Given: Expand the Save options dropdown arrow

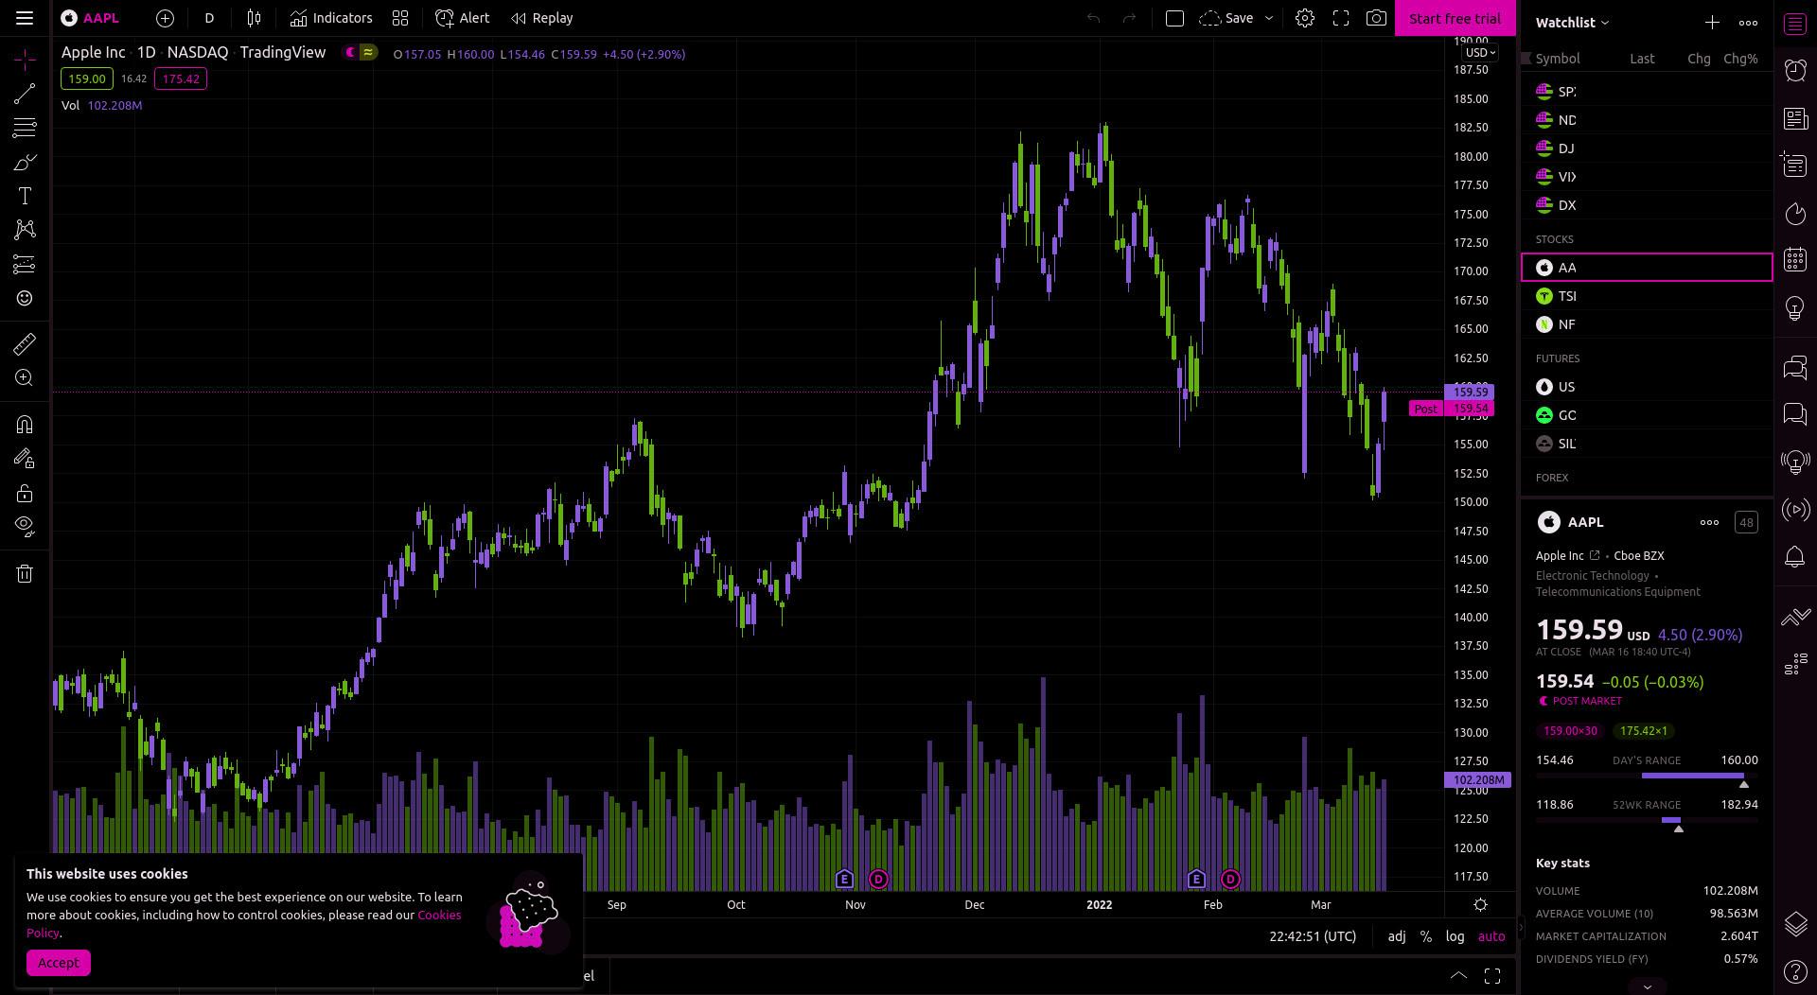Looking at the screenshot, I should (x=1269, y=18).
